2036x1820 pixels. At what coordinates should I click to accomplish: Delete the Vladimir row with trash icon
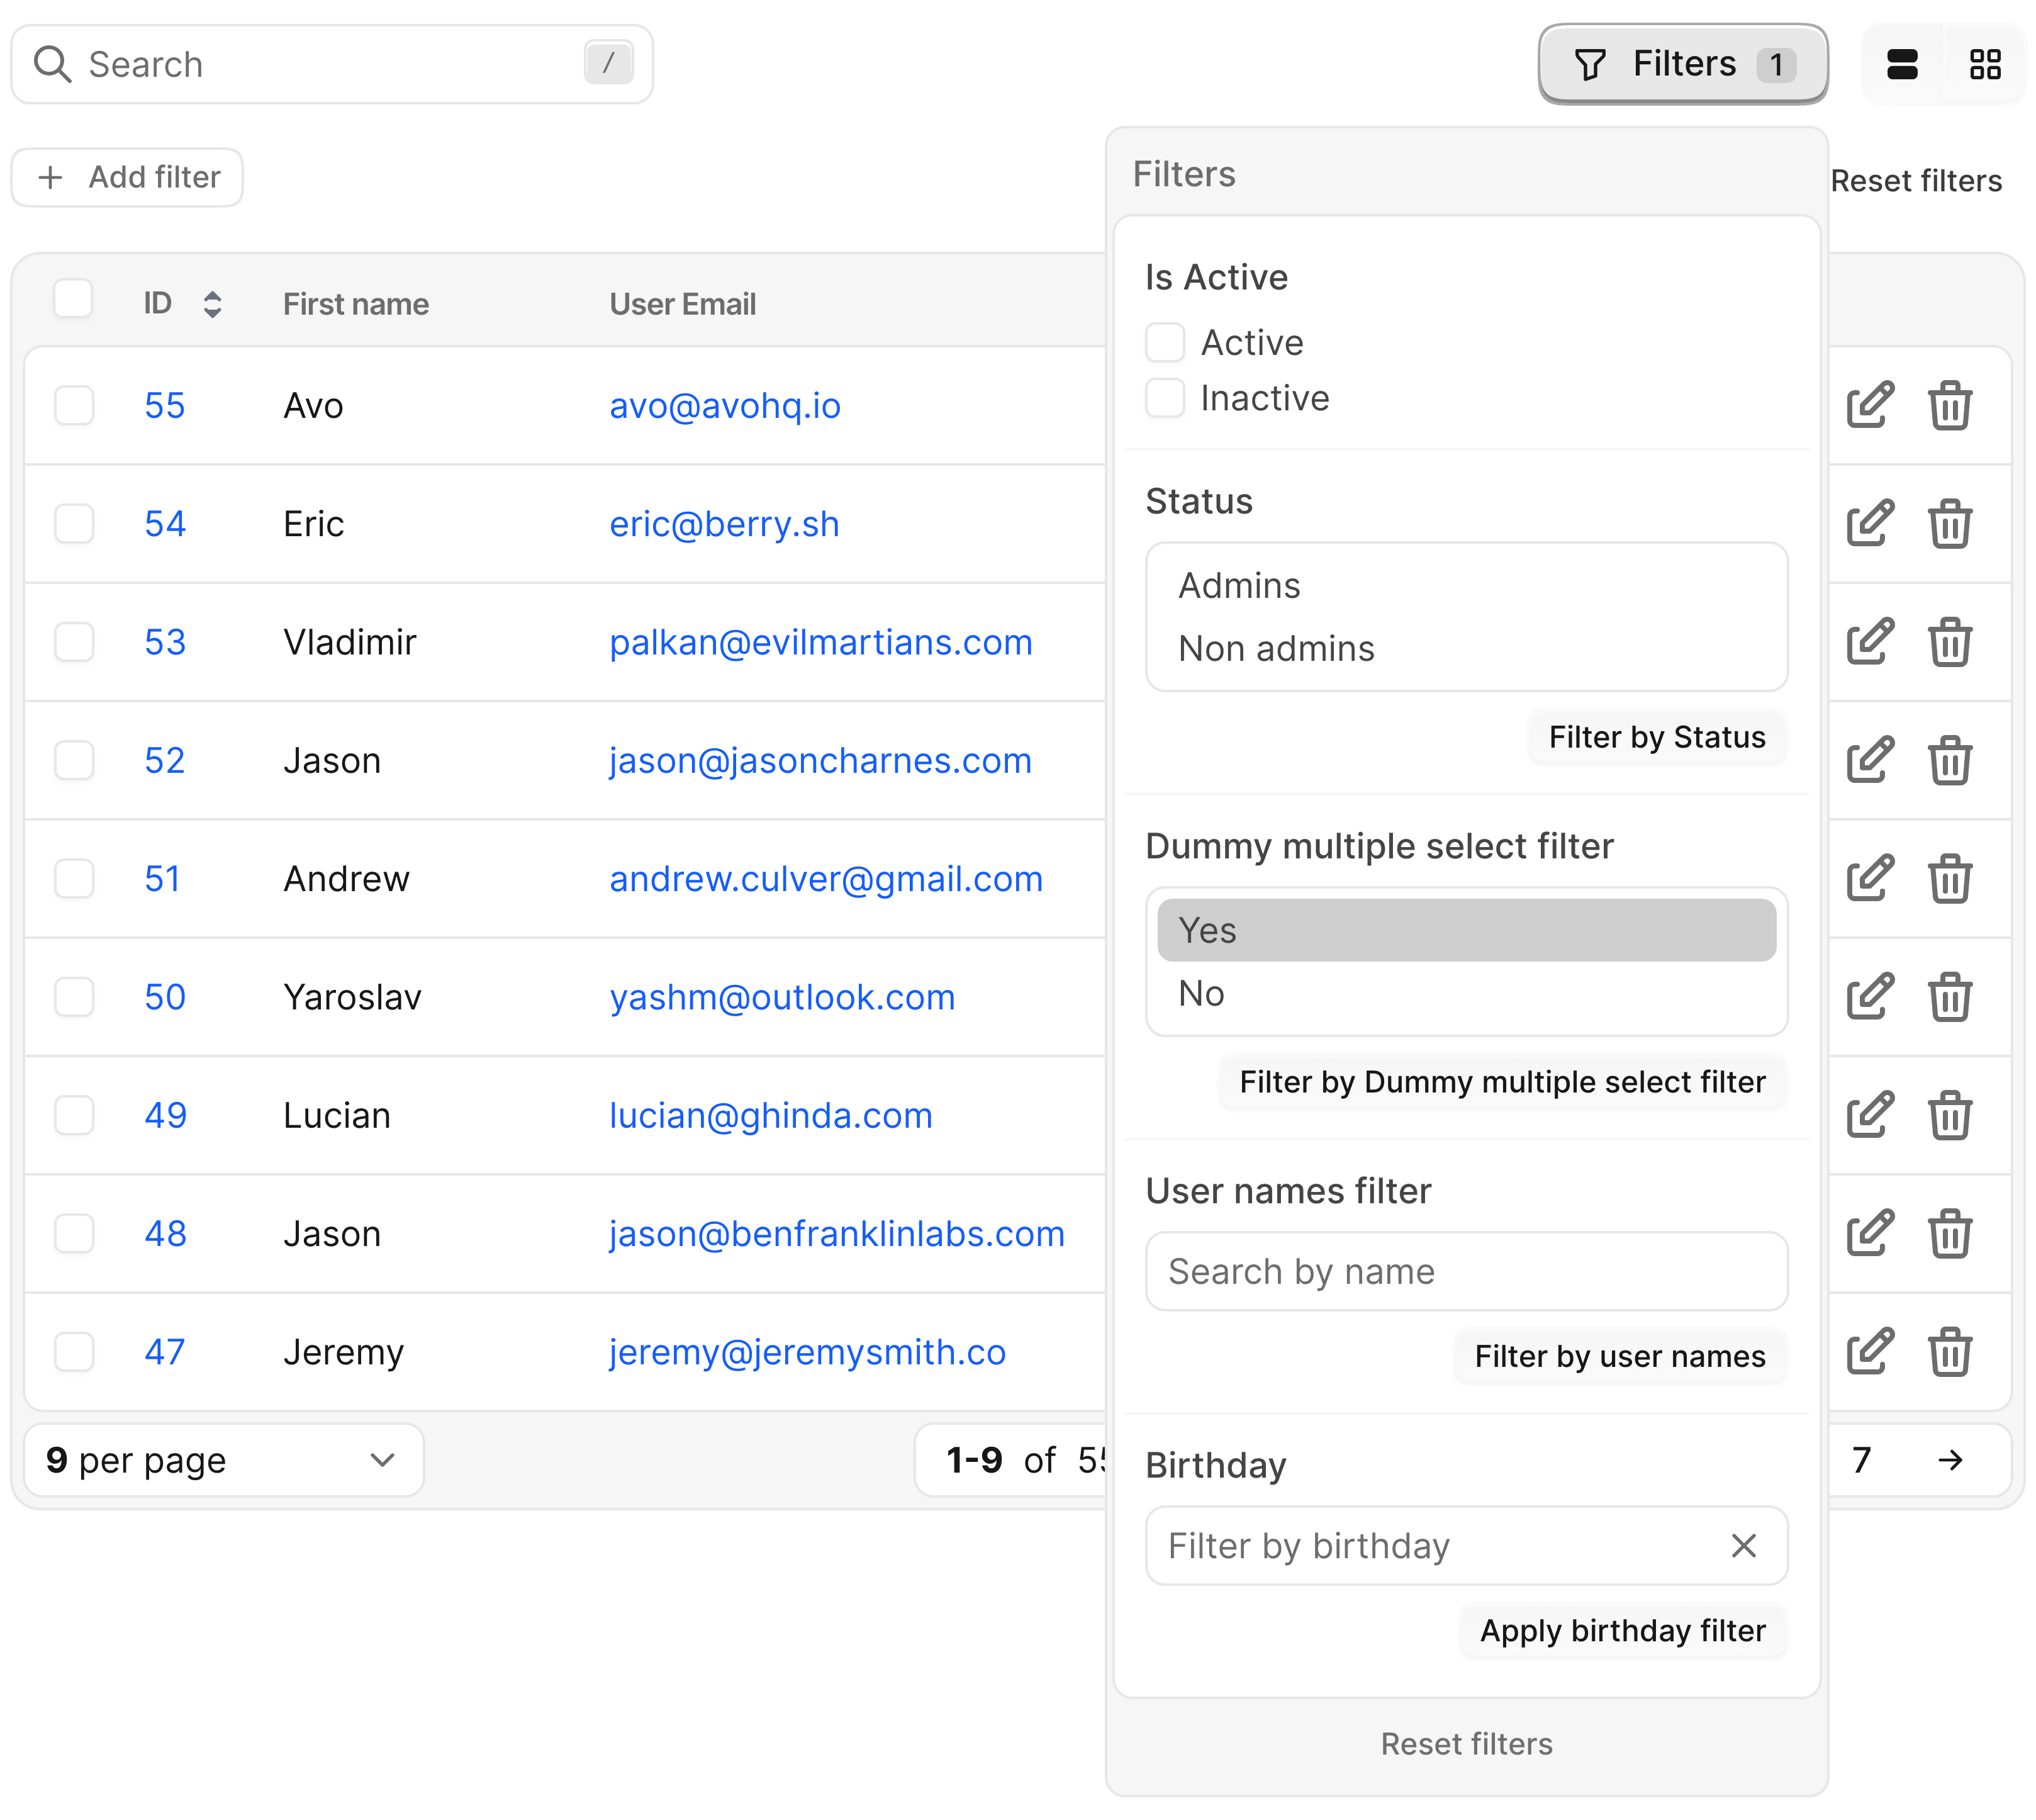tap(1949, 642)
